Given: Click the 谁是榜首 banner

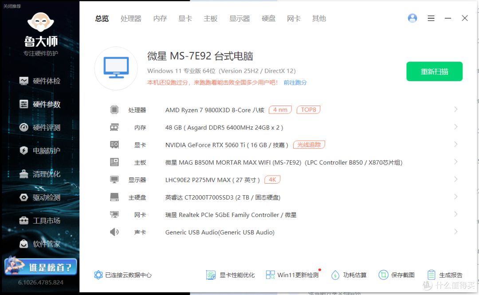Looking at the screenshot, I should (x=41, y=267).
